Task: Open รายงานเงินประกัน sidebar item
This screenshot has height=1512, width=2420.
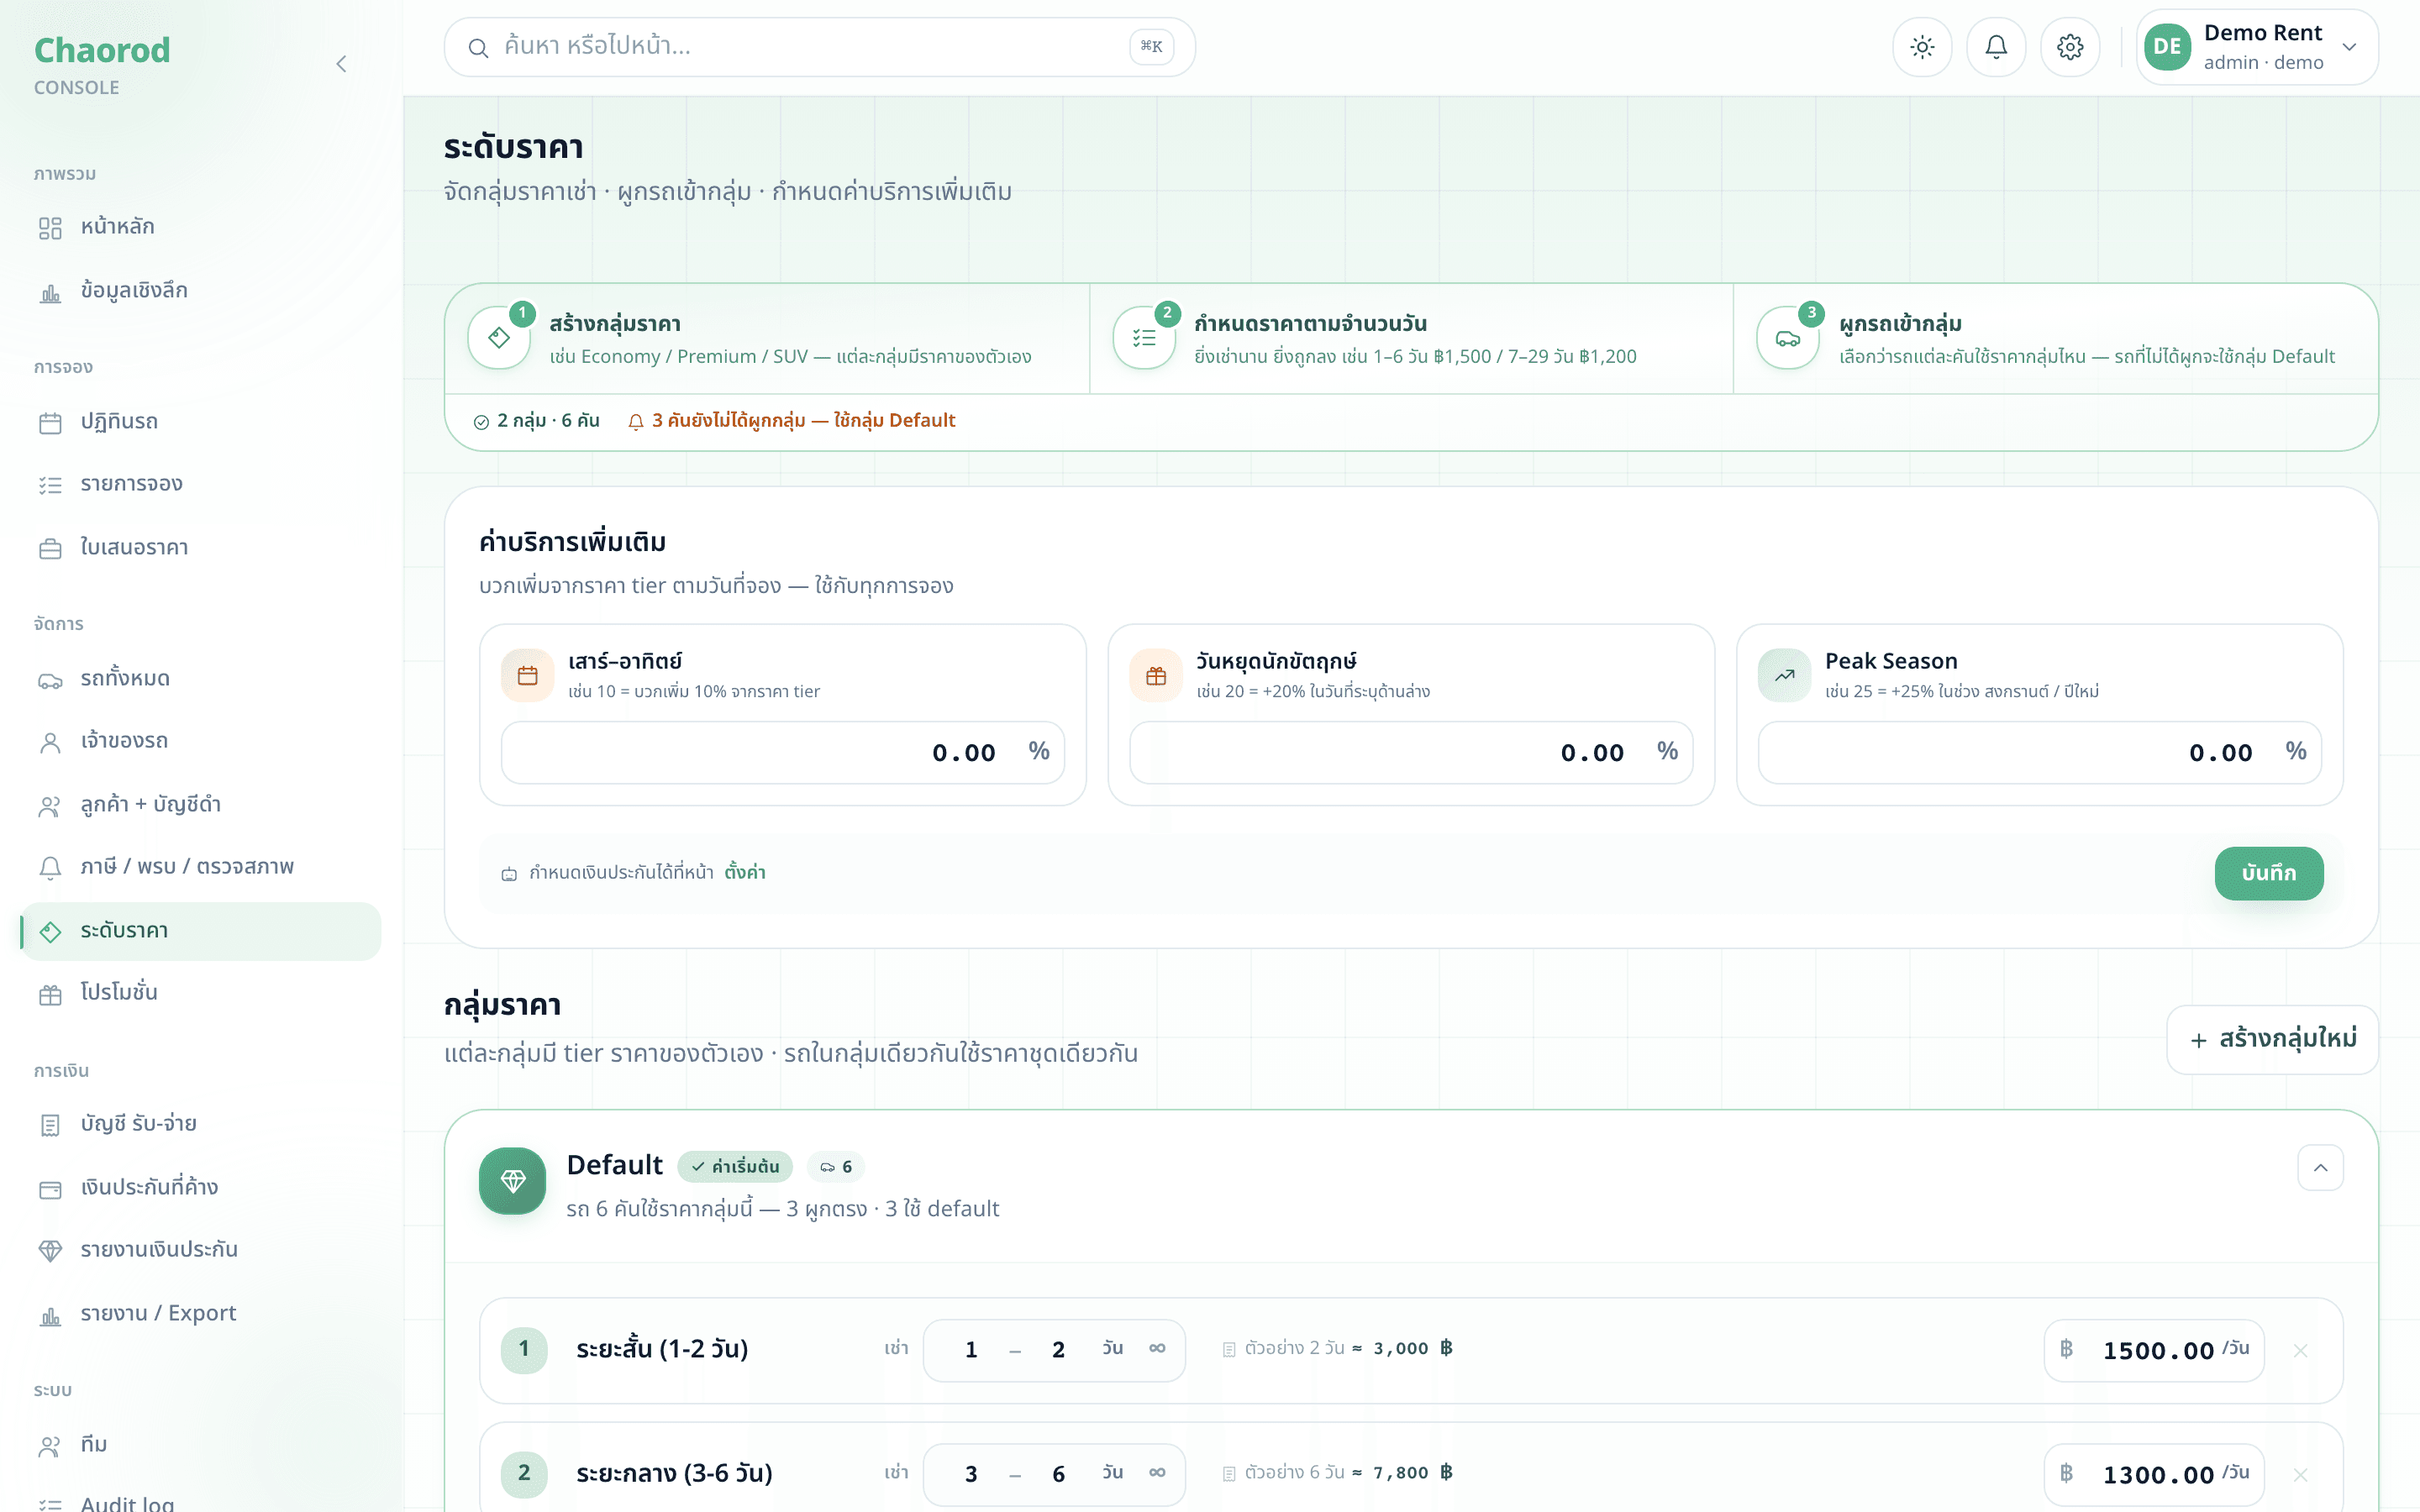Action: (x=200, y=1250)
